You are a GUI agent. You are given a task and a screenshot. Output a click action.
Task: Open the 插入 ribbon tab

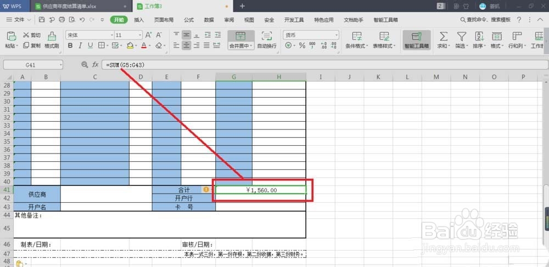pos(139,20)
